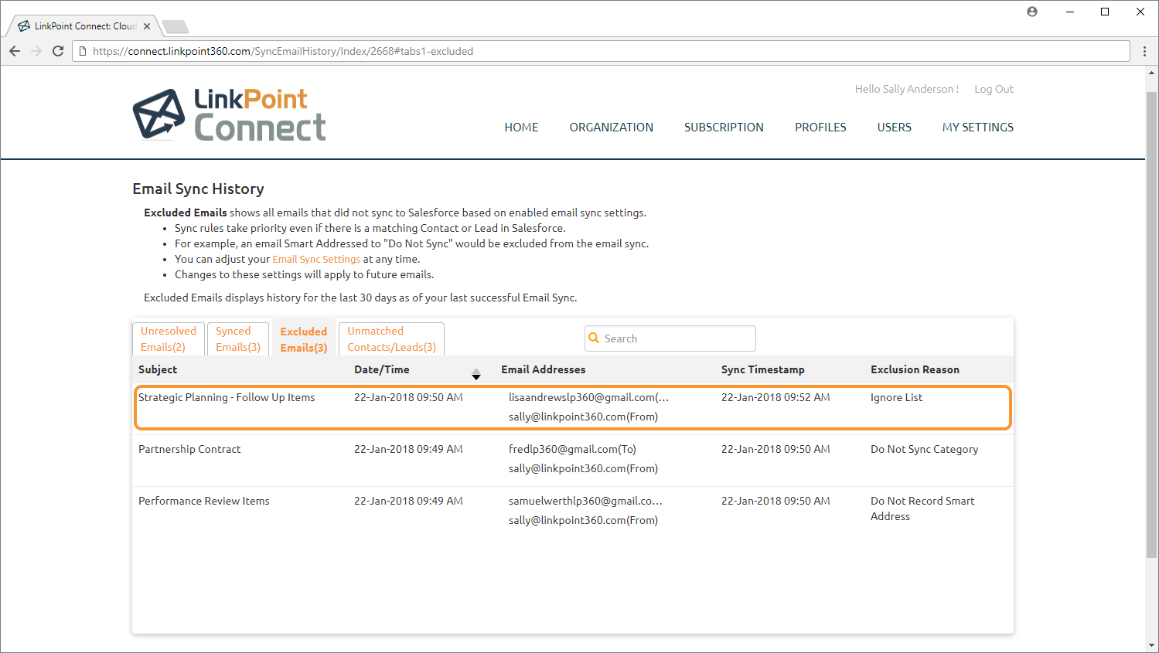This screenshot has height=653, width=1159.
Task: Select 'Strategic Planning - Follow Up Items' subject
Action: pos(227,397)
